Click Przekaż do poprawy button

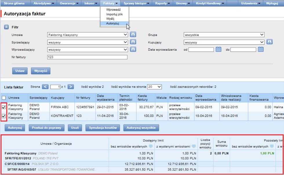(47, 128)
